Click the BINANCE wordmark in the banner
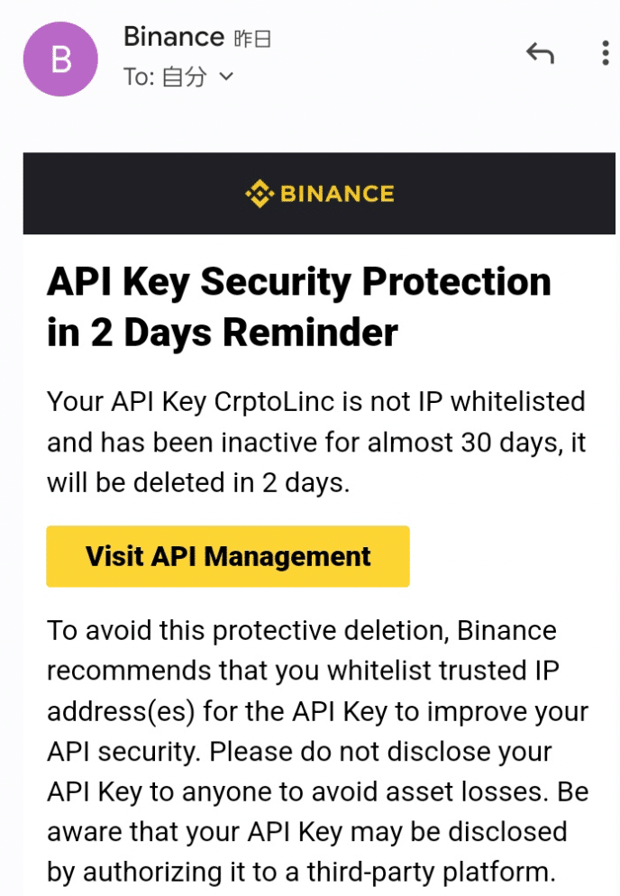 coord(337,194)
